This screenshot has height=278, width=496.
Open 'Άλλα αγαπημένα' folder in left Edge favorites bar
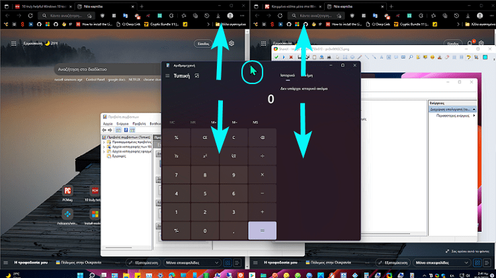231,24
